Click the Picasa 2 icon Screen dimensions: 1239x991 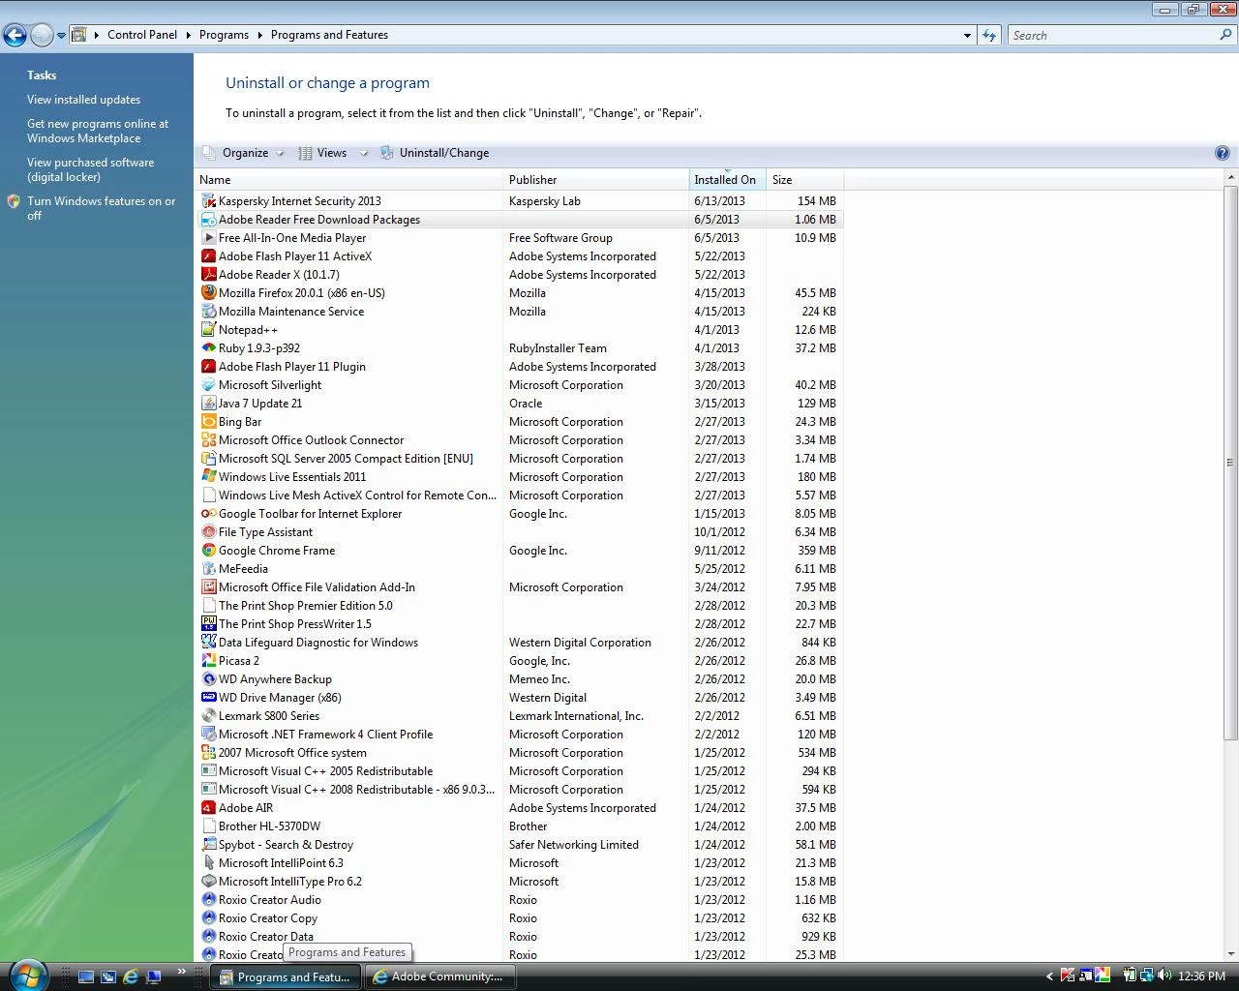click(208, 661)
